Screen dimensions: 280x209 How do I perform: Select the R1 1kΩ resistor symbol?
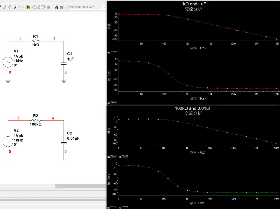point(36,41)
